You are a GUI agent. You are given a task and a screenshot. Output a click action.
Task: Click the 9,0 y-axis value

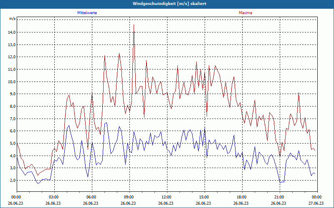point(13,94)
